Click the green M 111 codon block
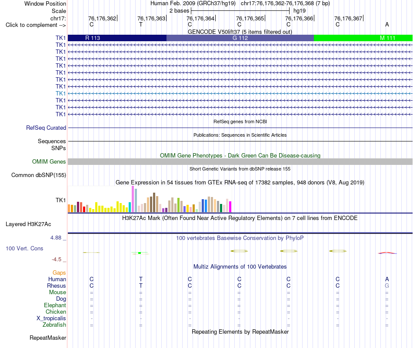The height and width of the screenshot is (348, 413). point(363,38)
